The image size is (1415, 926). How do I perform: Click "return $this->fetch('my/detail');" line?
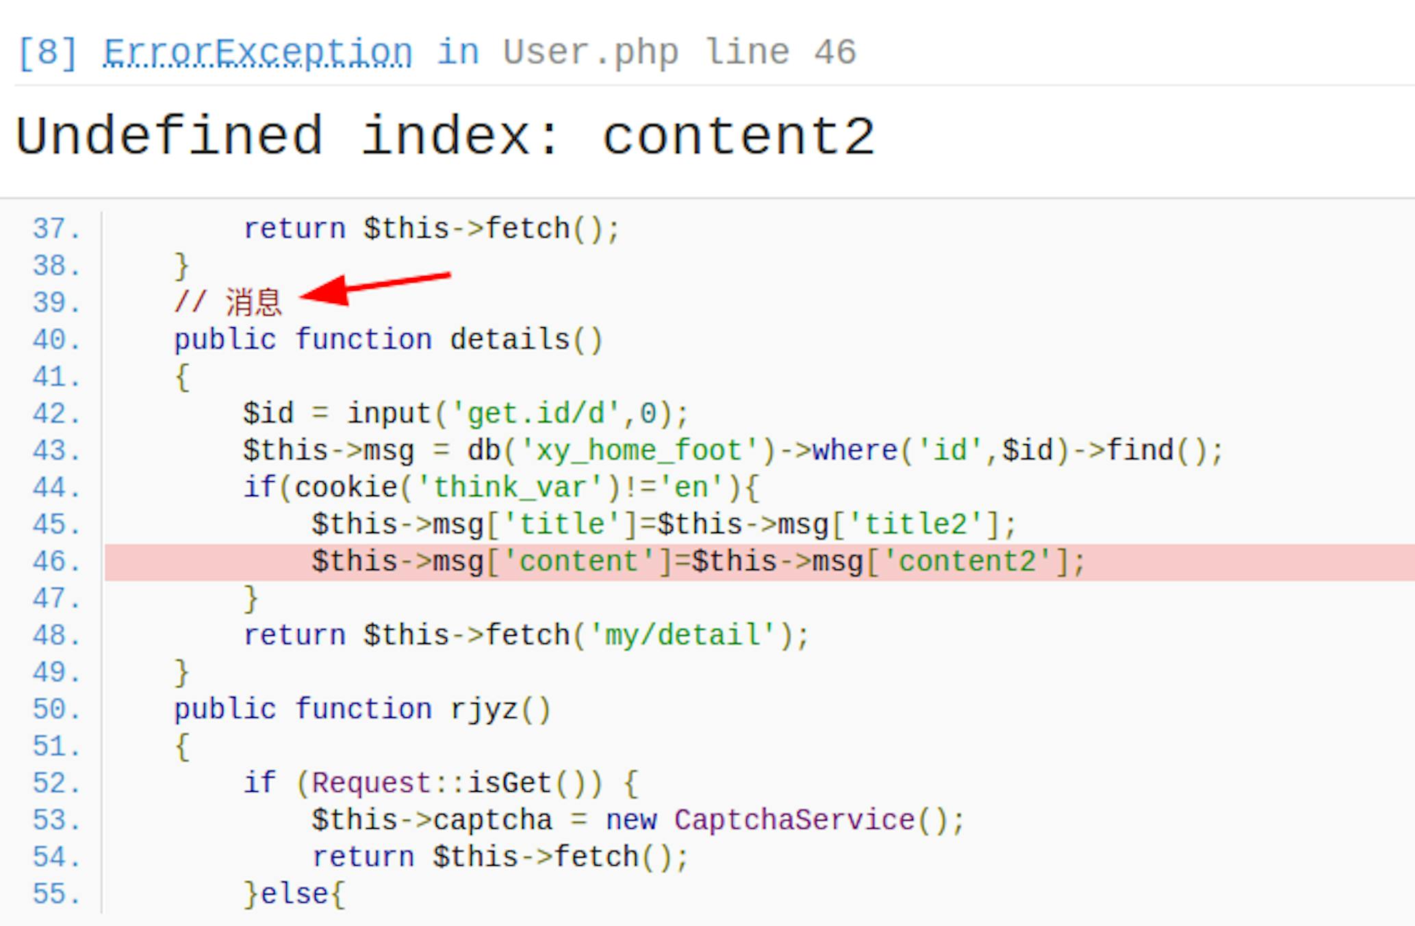point(526,636)
